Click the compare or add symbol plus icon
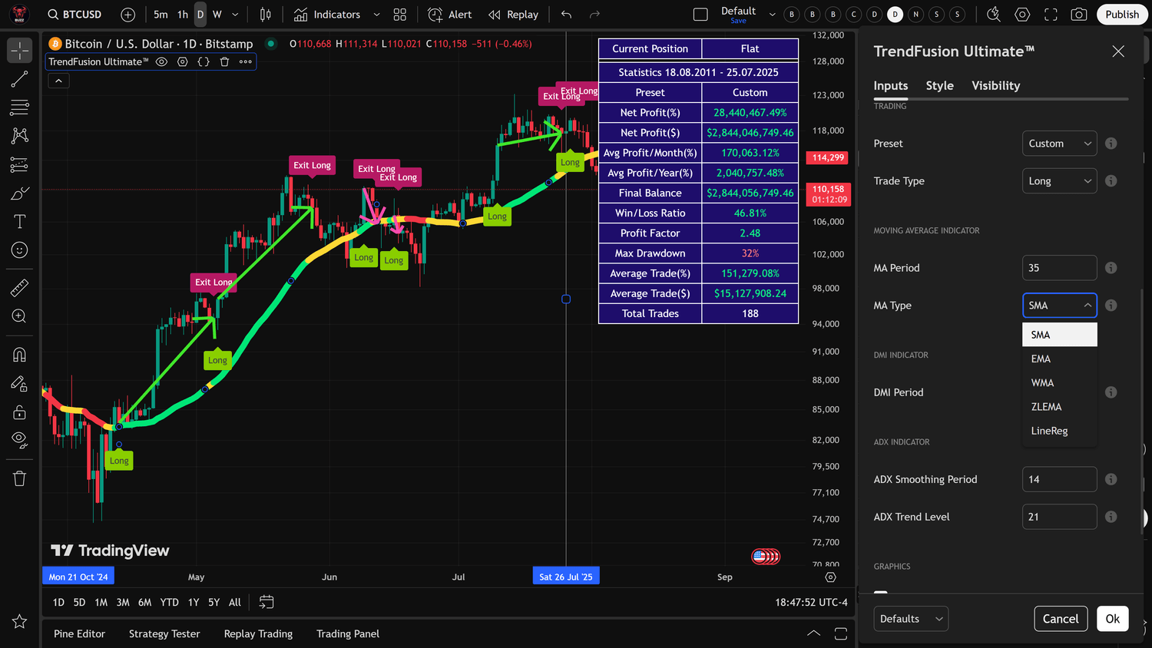This screenshot has height=648, width=1152. [128, 15]
